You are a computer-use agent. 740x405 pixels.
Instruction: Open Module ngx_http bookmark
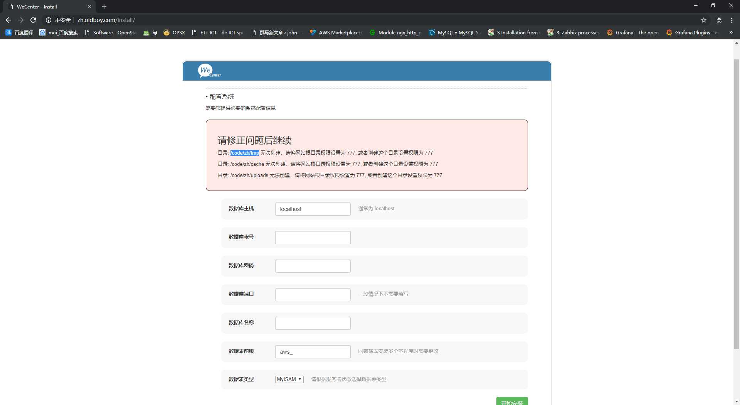[396, 32]
